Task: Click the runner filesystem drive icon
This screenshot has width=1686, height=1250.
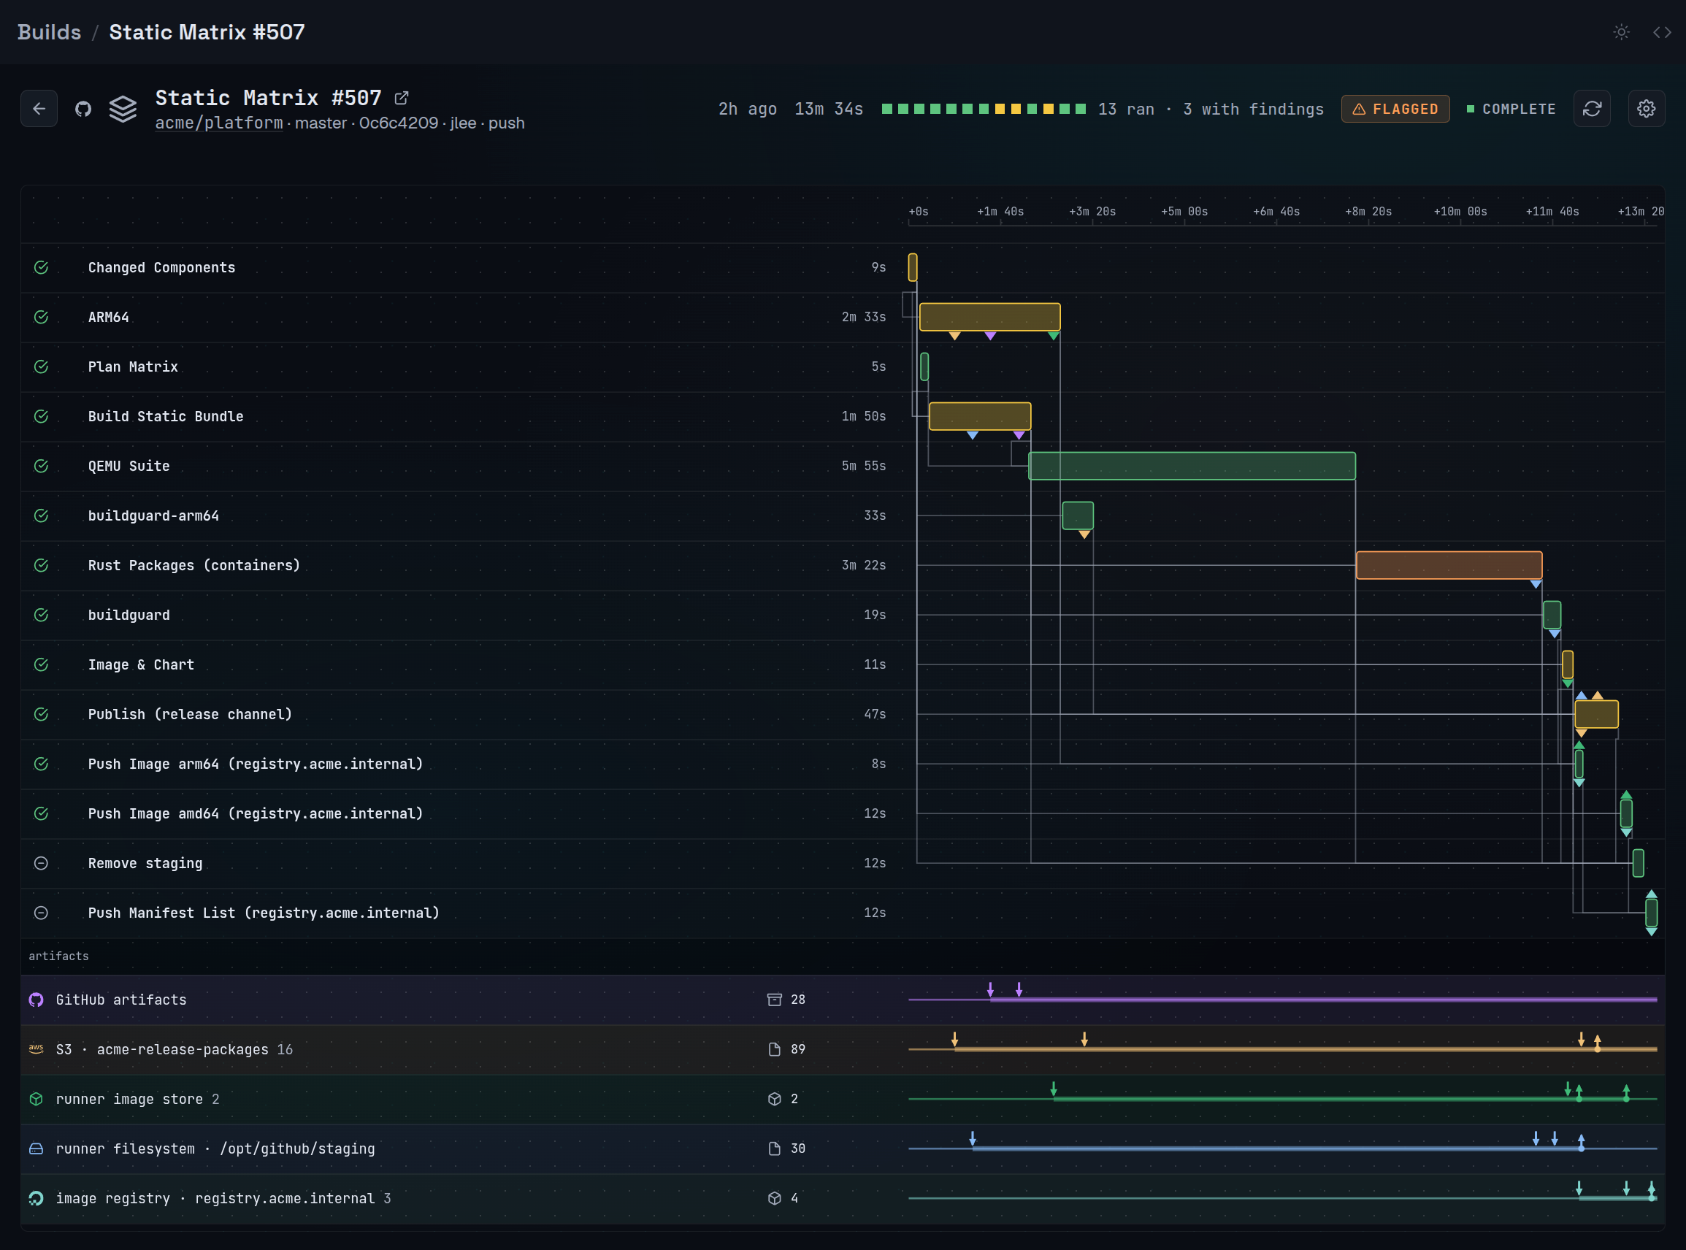Action: (37, 1149)
